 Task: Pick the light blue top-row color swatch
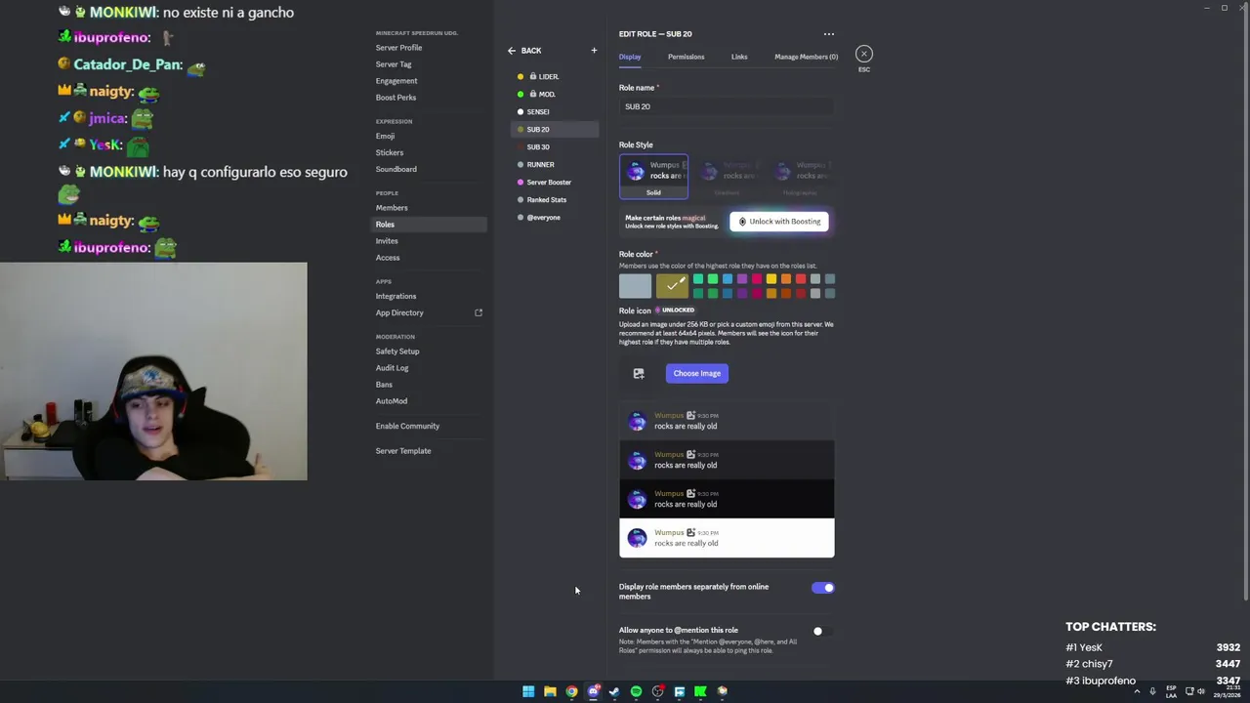(727, 279)
